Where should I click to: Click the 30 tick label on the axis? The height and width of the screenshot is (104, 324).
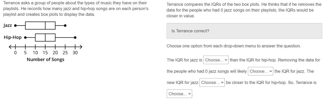pos(75,53)
